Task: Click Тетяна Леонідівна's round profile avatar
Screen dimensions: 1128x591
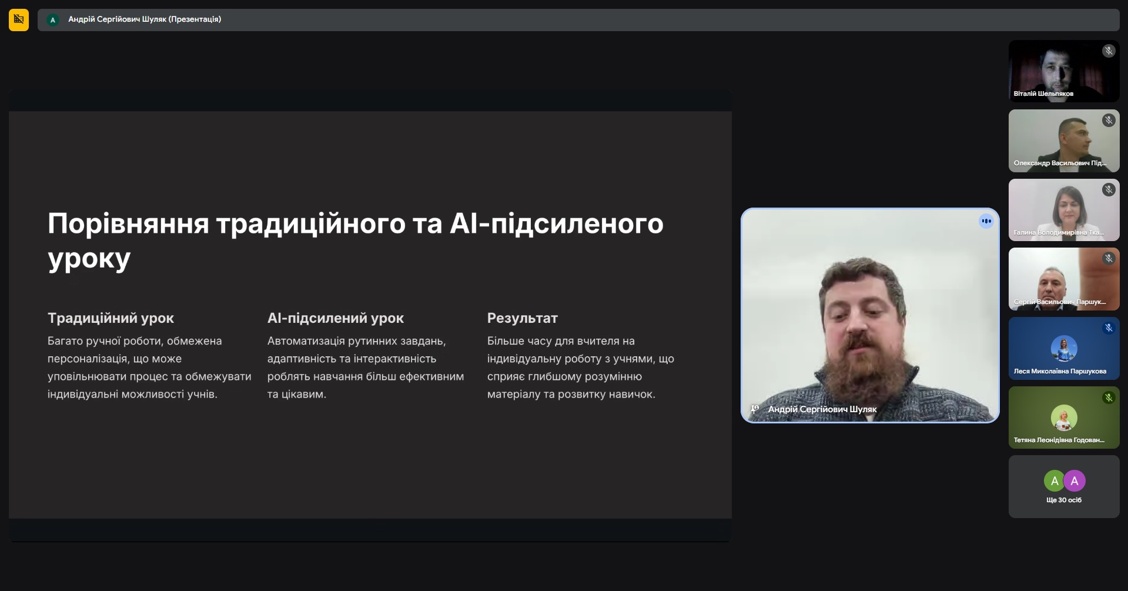Action: coord(1063,418)
